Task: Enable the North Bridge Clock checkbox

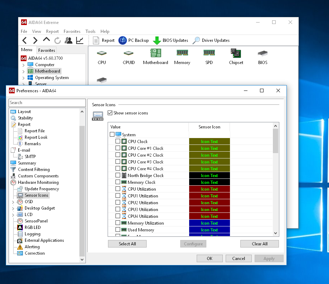Action: pos(118,175)
